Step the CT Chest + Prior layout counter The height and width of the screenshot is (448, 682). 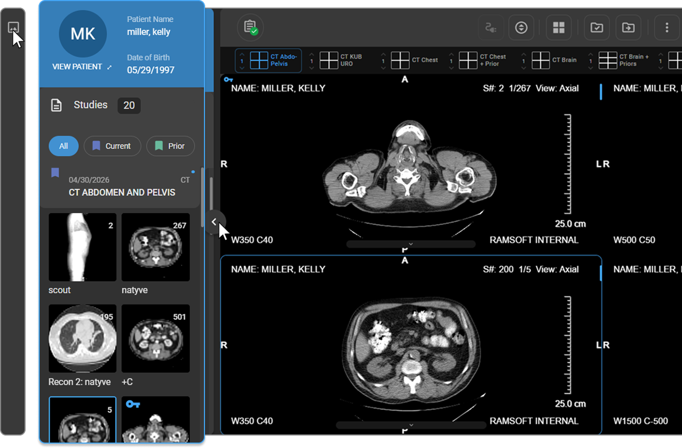pos(451,60)
